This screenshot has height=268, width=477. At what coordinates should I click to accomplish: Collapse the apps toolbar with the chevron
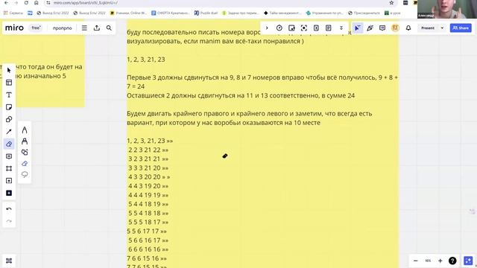[x=267, y=28]
